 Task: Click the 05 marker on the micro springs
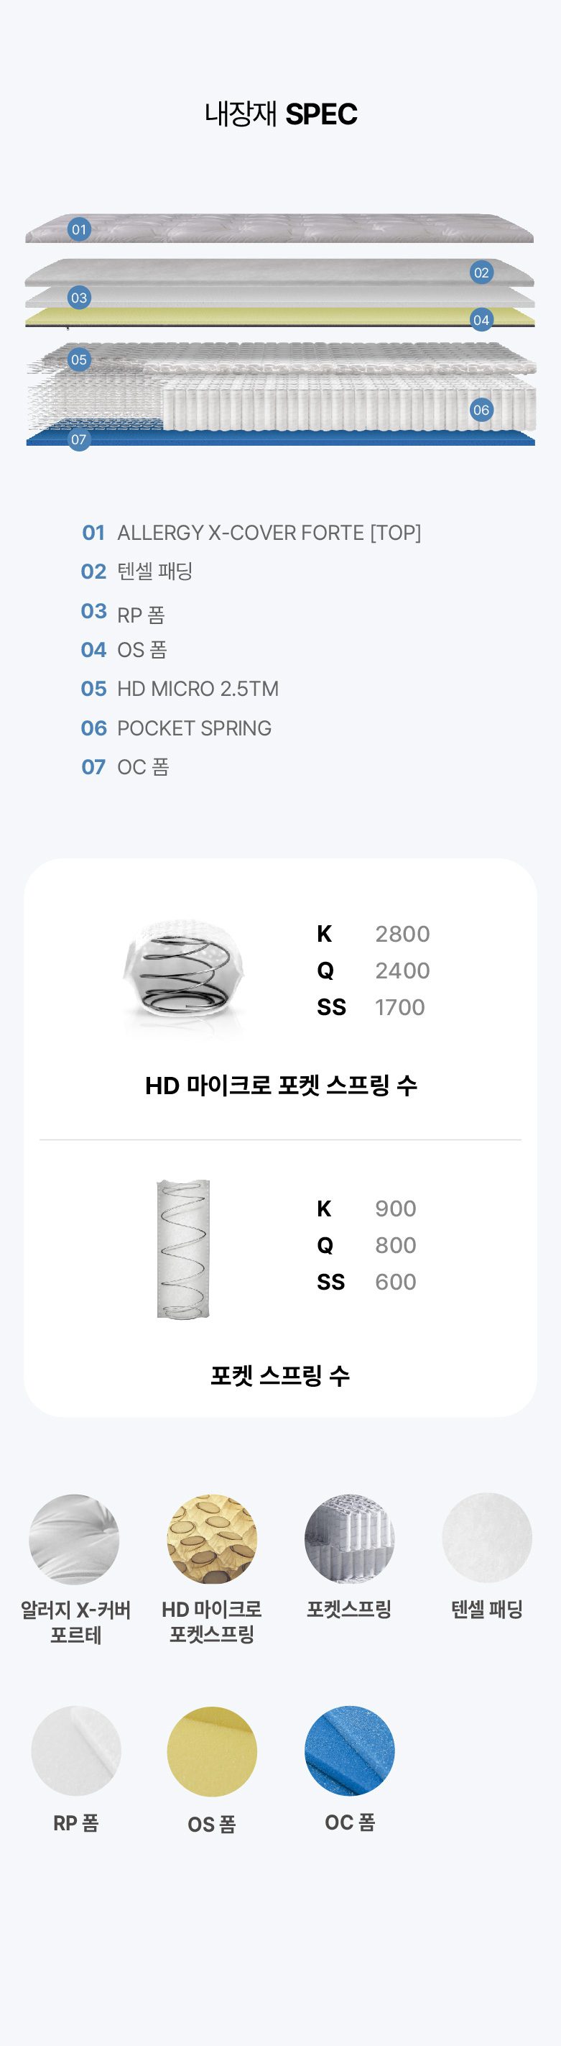tap(78, 359)
